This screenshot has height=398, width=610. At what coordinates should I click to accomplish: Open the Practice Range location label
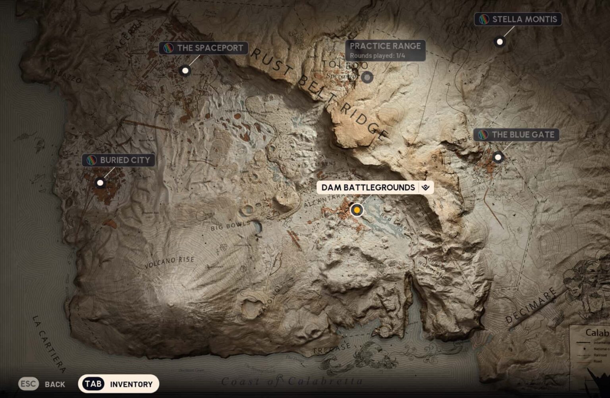click(385, 50)
